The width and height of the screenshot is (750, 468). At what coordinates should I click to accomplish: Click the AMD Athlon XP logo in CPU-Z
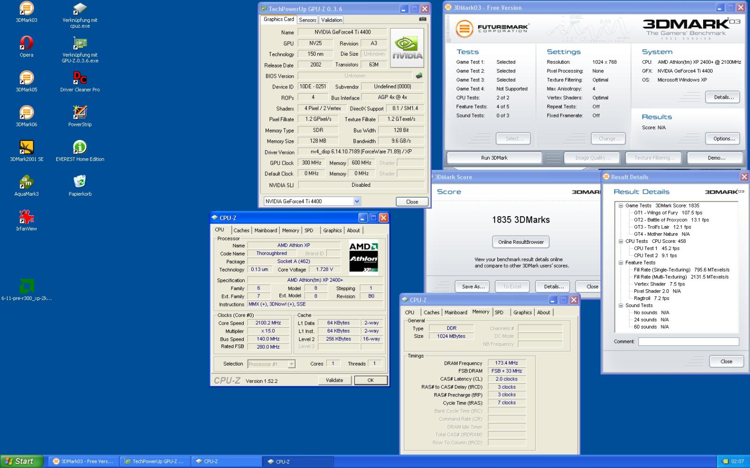click(x=363, y=257)
